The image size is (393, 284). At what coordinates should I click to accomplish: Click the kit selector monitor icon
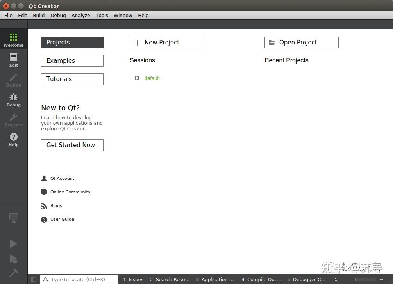[14, 218]
